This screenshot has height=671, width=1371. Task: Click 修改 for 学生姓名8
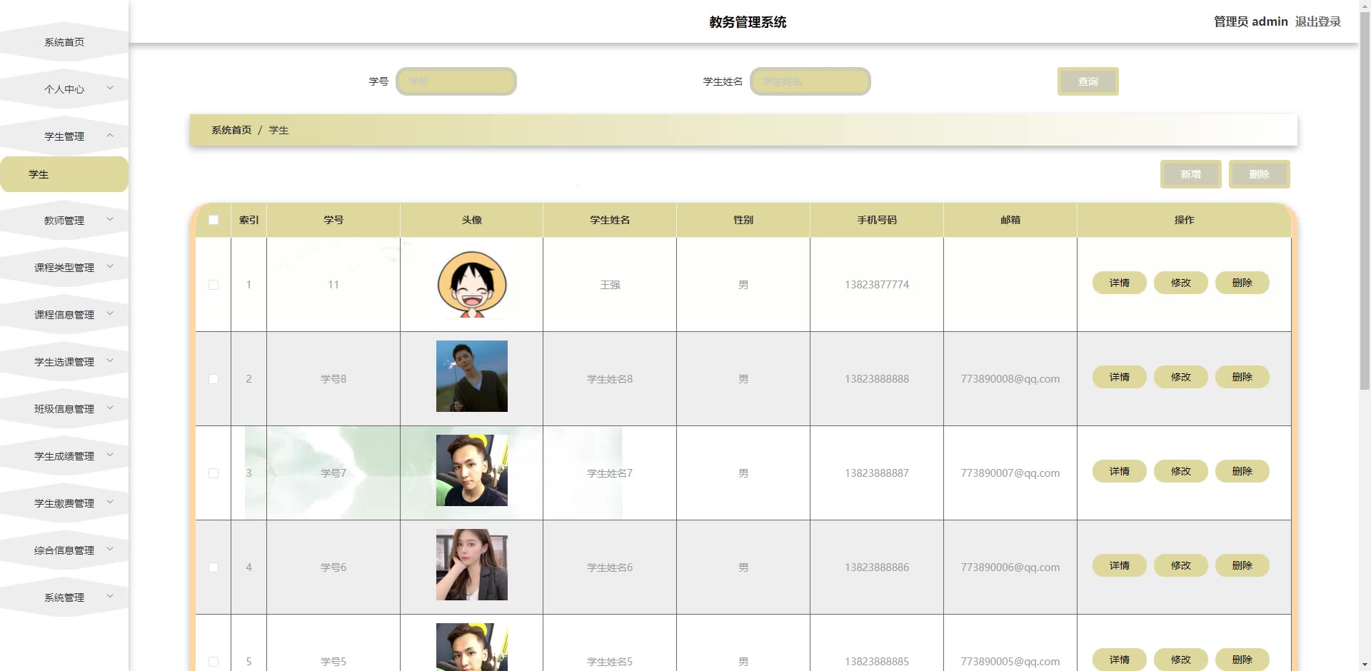click(x=1180, y=377)
